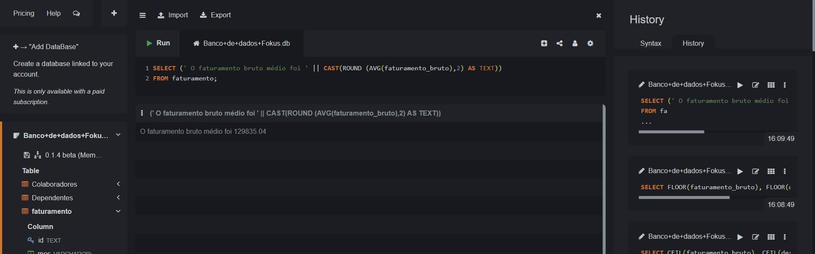Open result column options three-dot icon
Image resolution: width=815 pixels, height=254 pixels.
pos(142,113)
